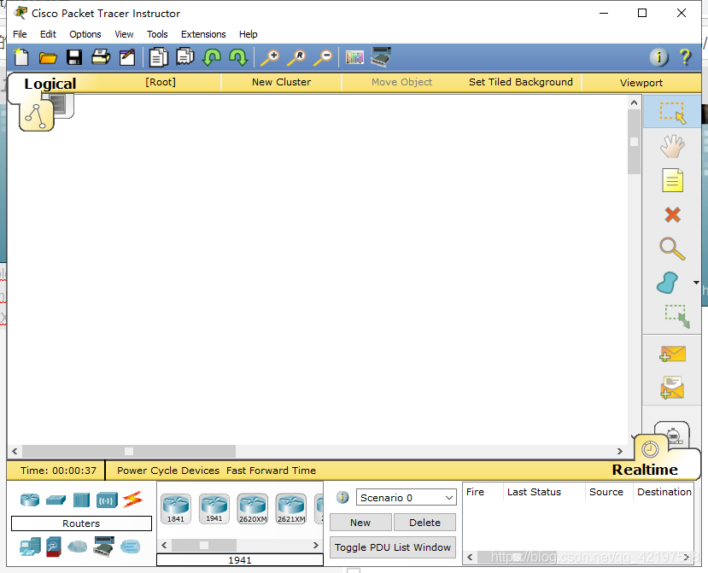Copy selection with Copy icon
Screen dimensions: 708x573
[159, 57]
